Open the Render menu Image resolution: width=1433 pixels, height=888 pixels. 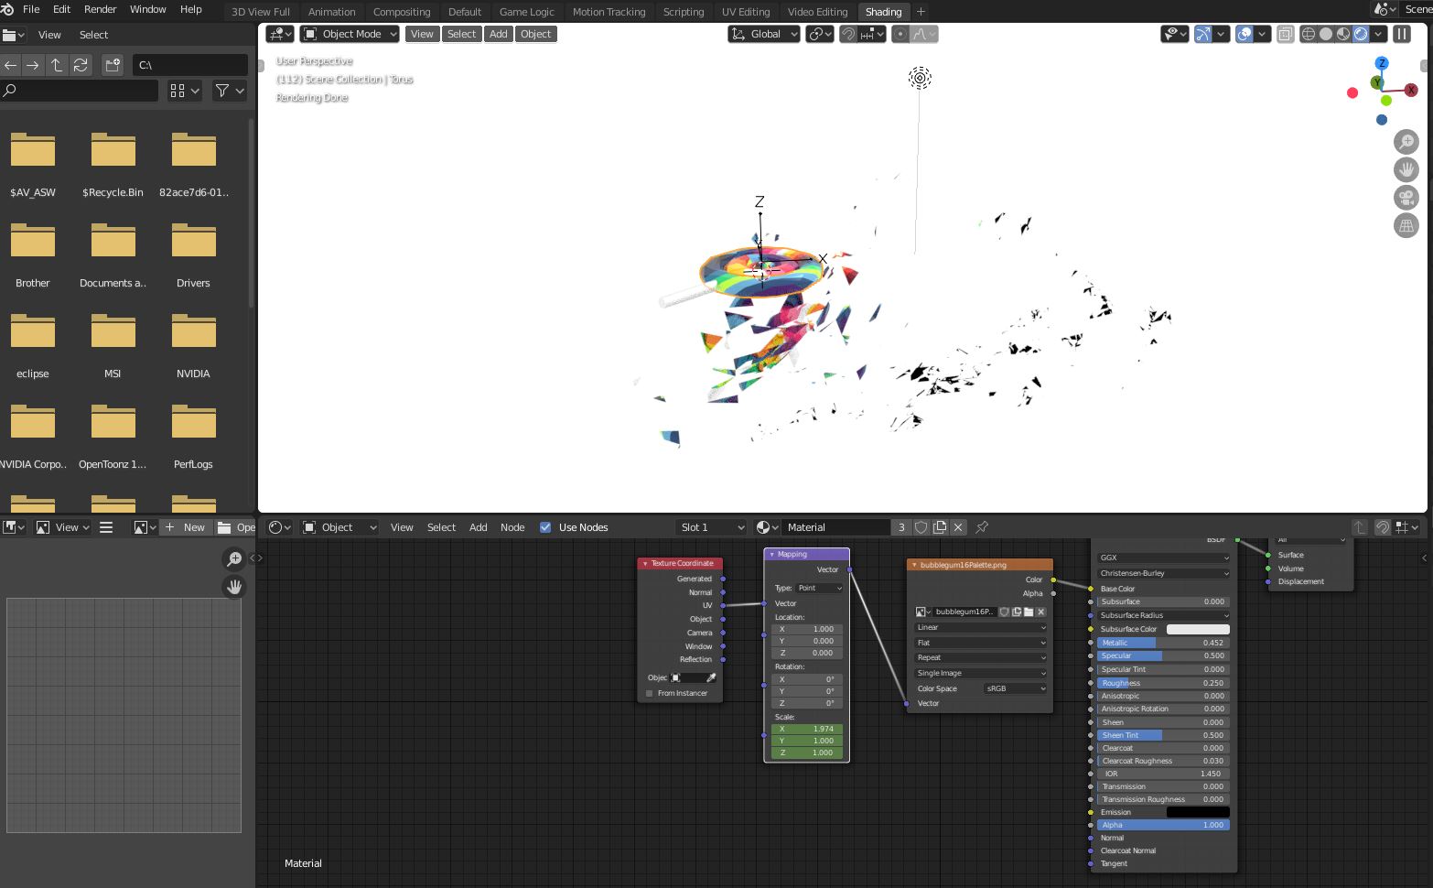point(100,9)
